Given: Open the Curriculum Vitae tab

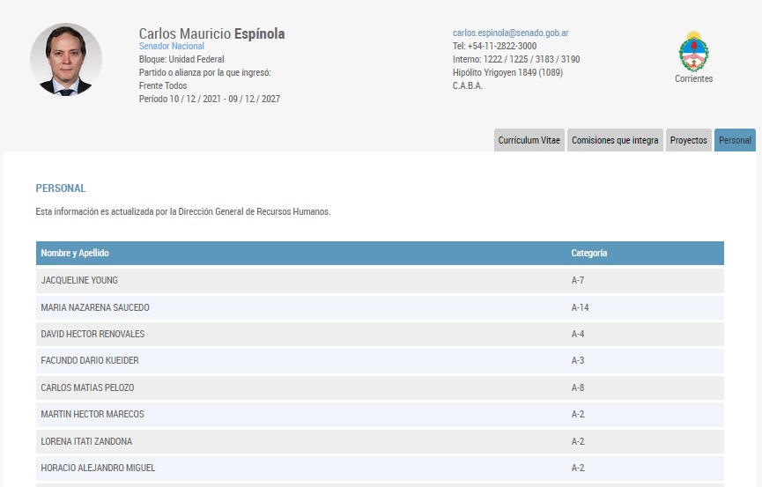Looking at the screenshot, I should tap(529, 140).
